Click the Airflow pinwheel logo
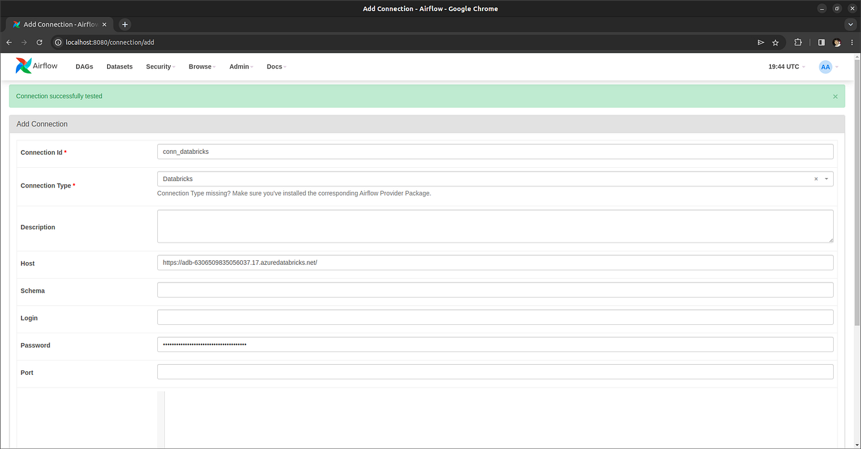Viewport: 861px width, 449px height. click(x=23, y=65)
